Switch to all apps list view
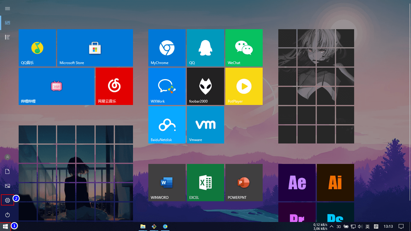This screenshot has height=231, width=411. tap(8, 37)
